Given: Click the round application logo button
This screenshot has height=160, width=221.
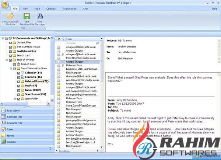Looking at the screenshot, I should (5, 5).
